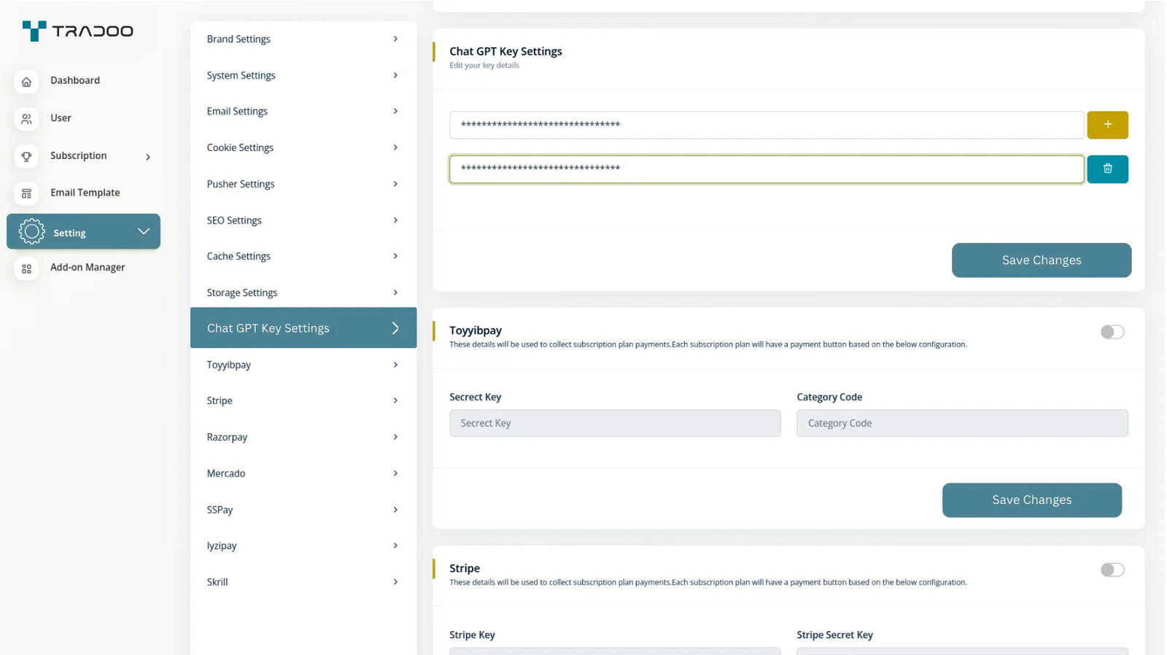Collapse the Setting menu chevron
This screenshot has height=655, width=1167.
[144, 231]
